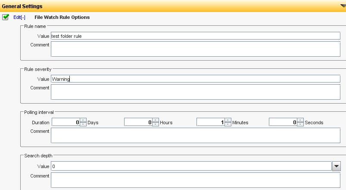Collapse the General Settings panel arrow
The width and height of the screenshot is (346, 190).
click(x=342, y=6)
